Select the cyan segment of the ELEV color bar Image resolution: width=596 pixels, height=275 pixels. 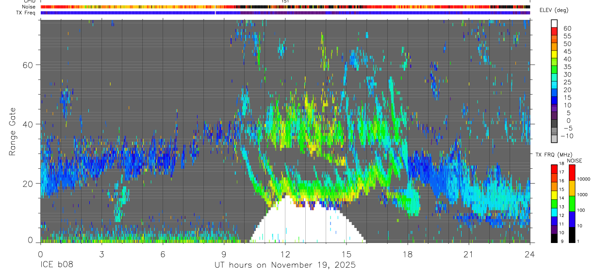pyautogui.click(x=554, y=85)
